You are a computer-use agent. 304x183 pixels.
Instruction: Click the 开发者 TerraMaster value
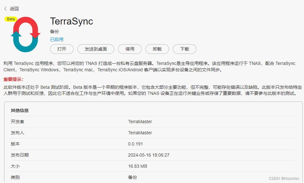point(140,122)
